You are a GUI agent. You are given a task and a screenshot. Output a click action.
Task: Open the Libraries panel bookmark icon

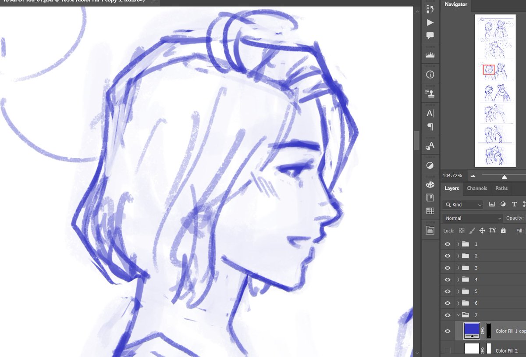(x=430, y=197)
